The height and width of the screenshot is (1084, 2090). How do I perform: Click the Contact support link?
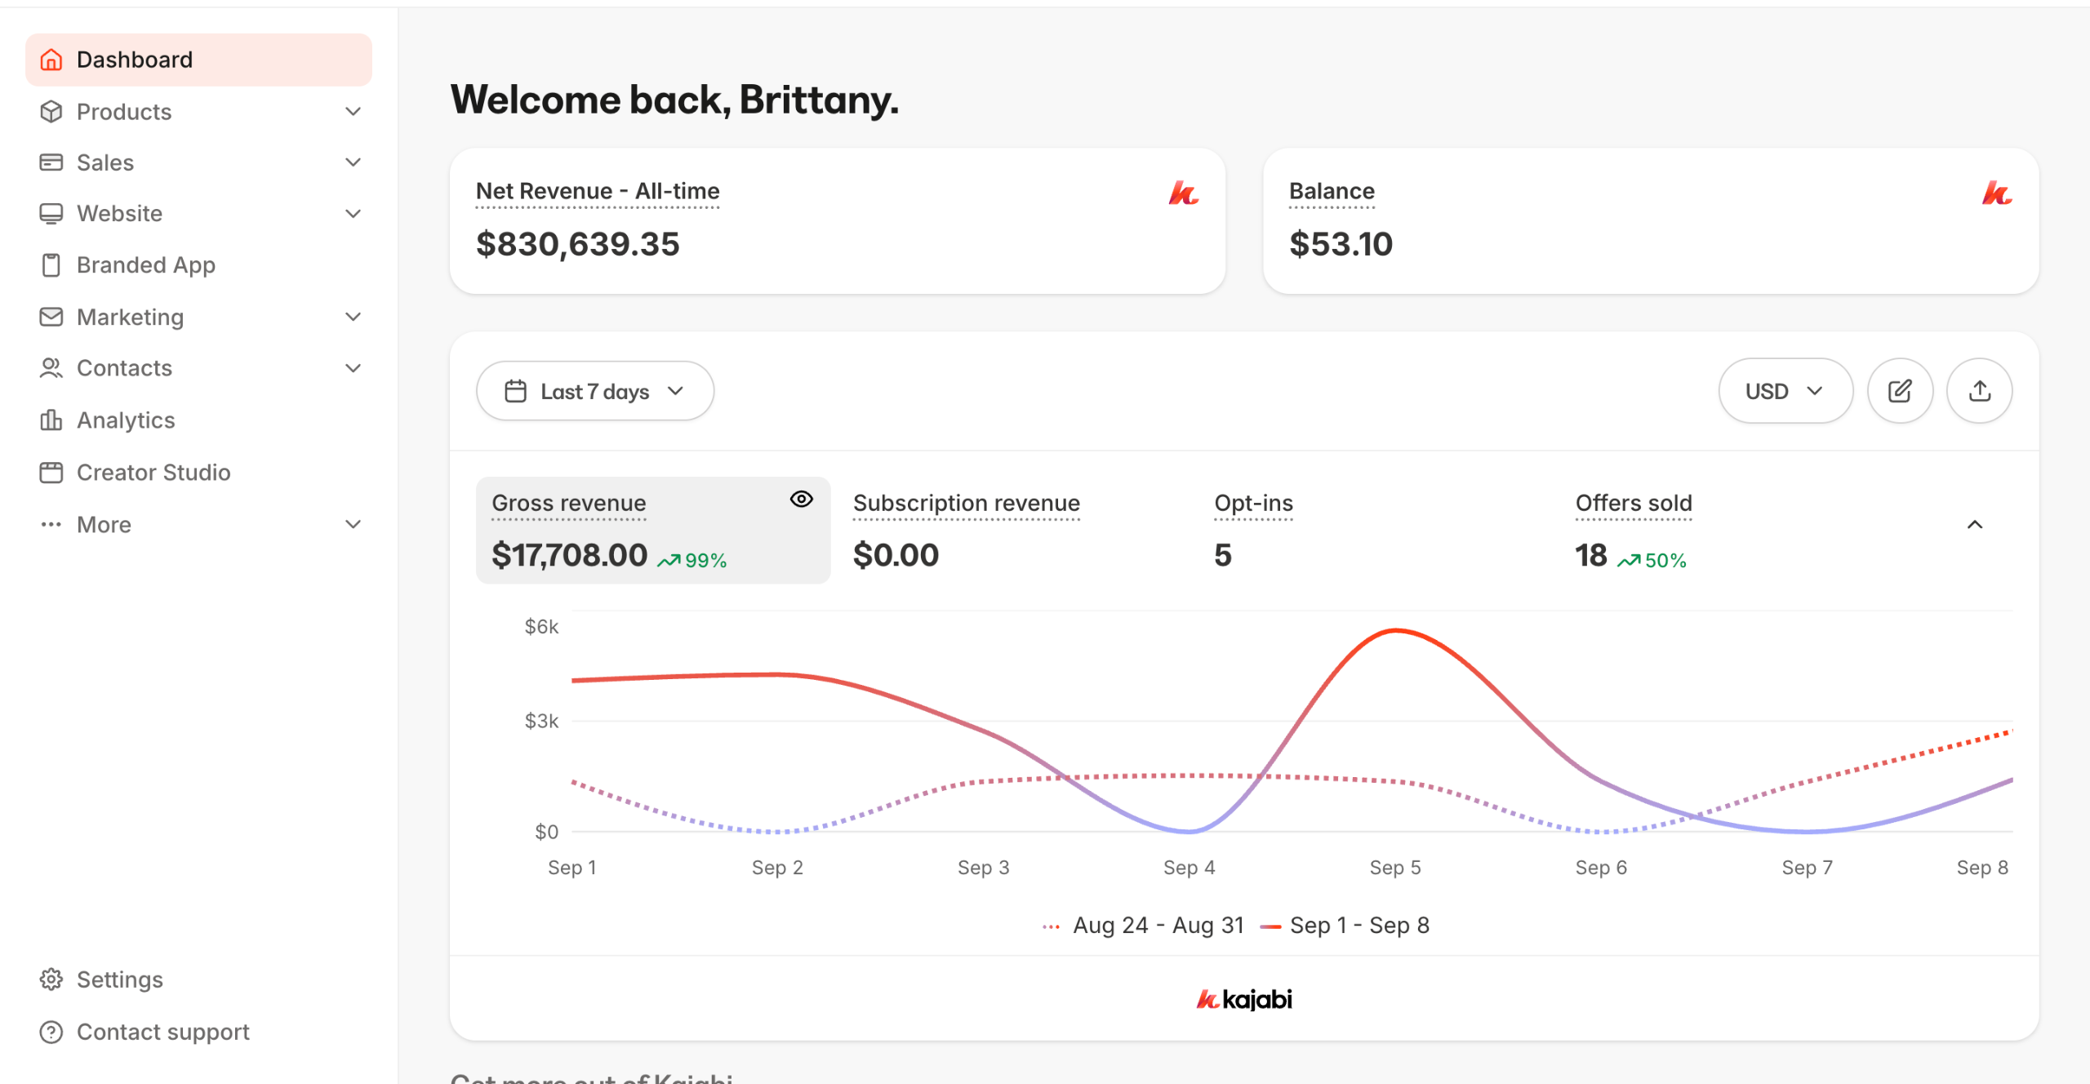click(x=162, y=1032)
